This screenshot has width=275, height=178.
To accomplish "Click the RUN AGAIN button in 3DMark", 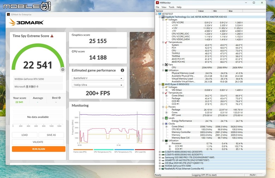I will pyautogui.click(x=38, y=149).
